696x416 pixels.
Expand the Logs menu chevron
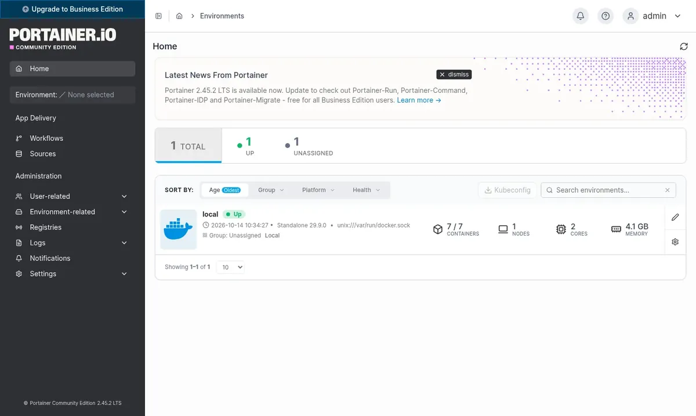pos(124,243)
